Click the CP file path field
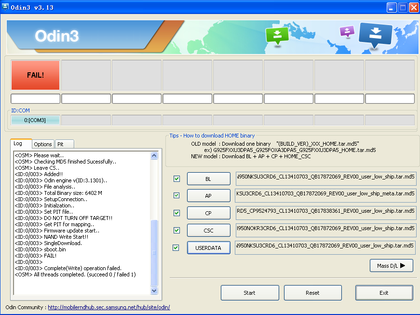 (325, 213)
